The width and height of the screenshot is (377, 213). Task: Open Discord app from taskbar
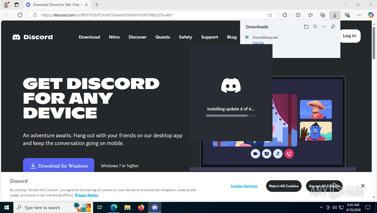pyautogui.click(x=155, y=207)
